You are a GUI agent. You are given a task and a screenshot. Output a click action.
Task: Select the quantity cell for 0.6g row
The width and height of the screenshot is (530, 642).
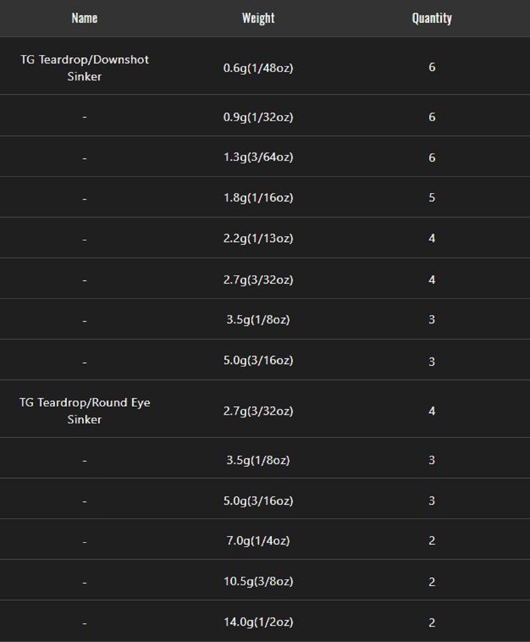pos(432,67)
